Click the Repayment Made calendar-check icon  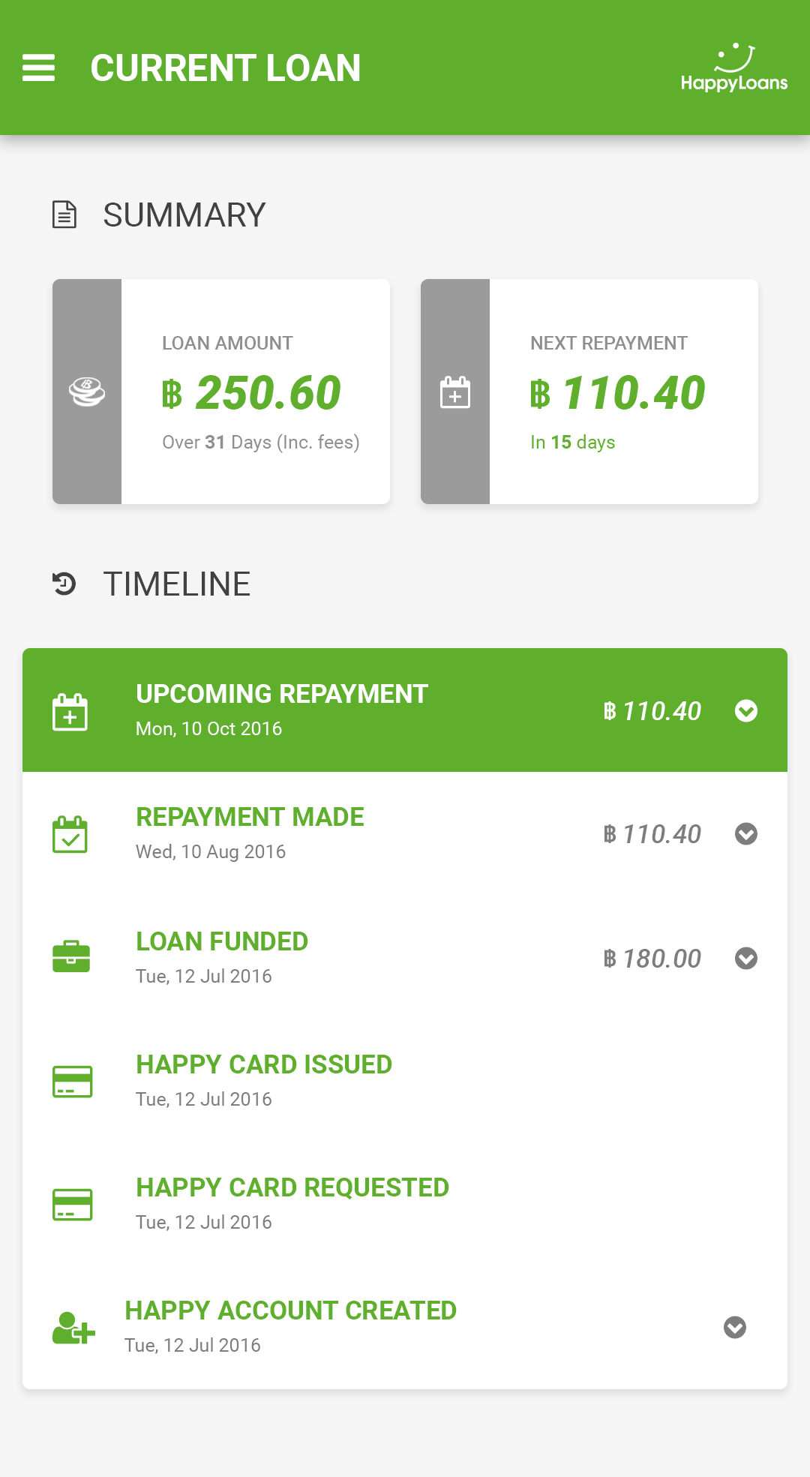pyautogui.click(x=70, y=834)
